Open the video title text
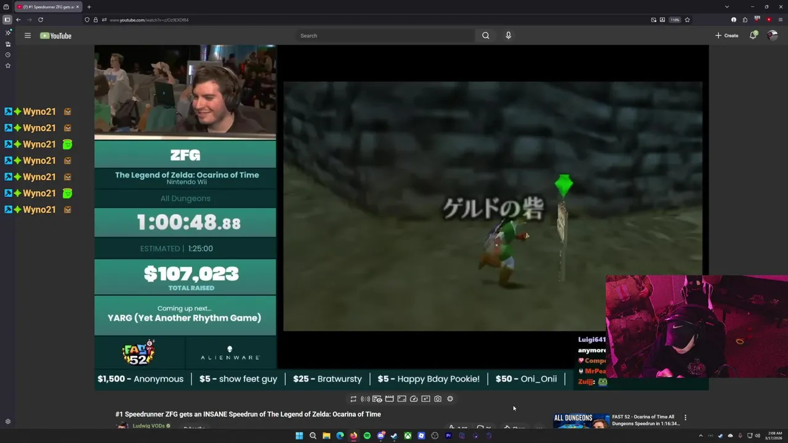 click(x=248, y=414)
